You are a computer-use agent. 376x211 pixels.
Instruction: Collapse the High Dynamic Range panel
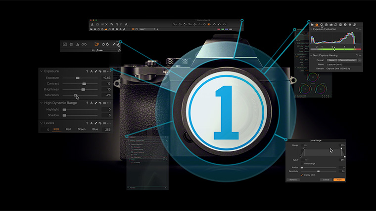(x=41, y=103)
